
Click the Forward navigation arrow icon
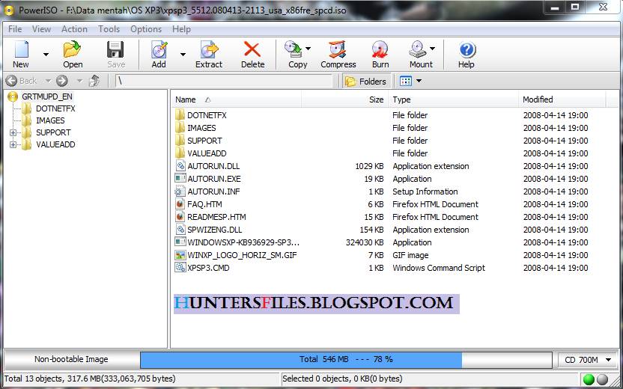point(62,81)
